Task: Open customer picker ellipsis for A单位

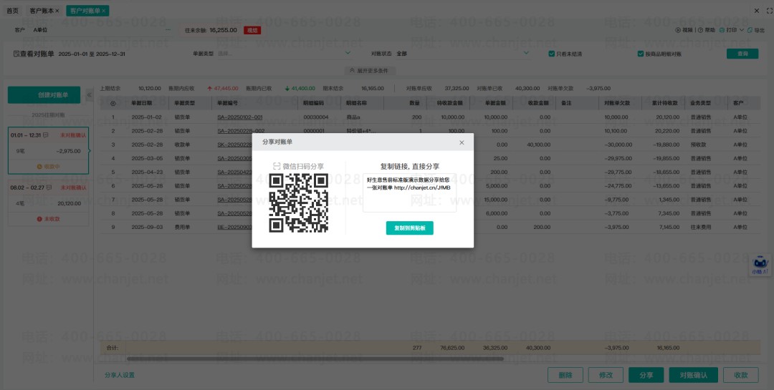Action: pos(168,30)
